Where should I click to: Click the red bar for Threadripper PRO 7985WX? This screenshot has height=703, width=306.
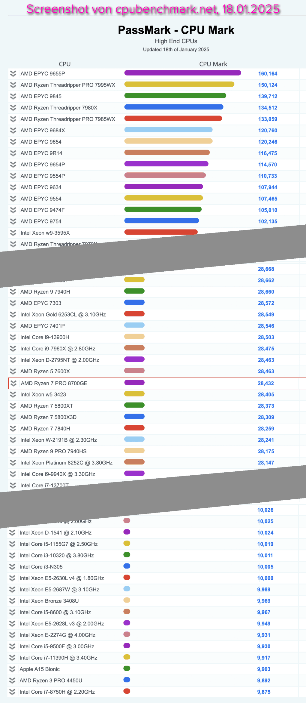click(x=173, y=119)
